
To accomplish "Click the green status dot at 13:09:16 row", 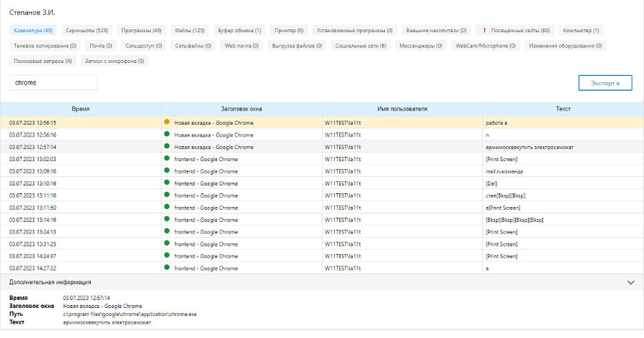I will (x=167, y=170).
